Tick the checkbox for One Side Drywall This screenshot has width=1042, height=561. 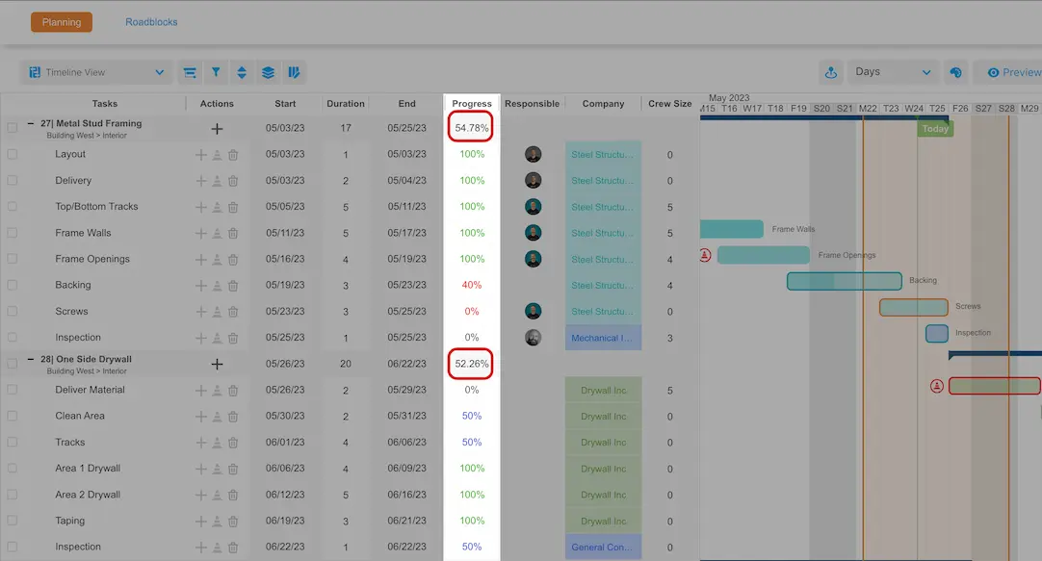[x=13, y=364]
